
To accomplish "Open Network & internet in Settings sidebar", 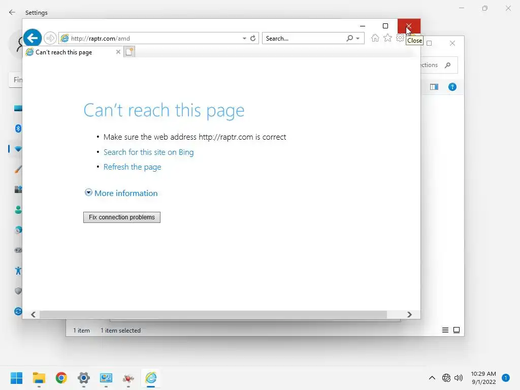I will [x=18, y=149].
